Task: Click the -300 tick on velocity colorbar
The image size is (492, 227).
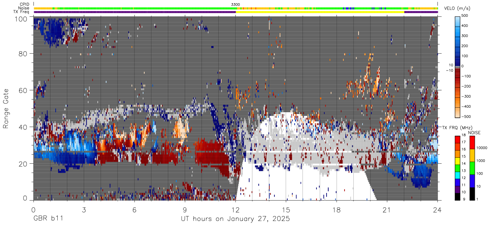Action: coord(466,96)
